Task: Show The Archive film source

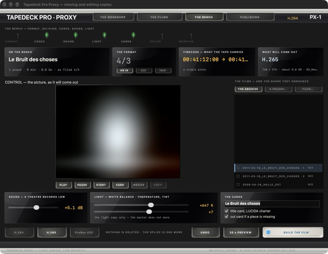Action: click(x=248, y=89)
